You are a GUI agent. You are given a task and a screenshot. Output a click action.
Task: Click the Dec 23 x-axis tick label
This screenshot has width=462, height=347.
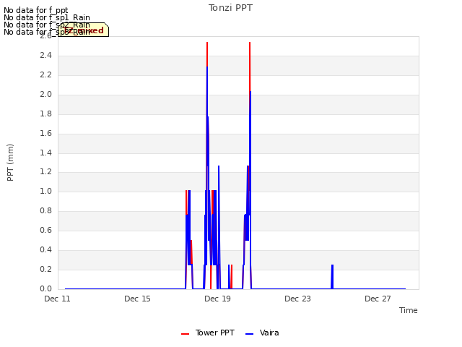[x=297, y=299]
